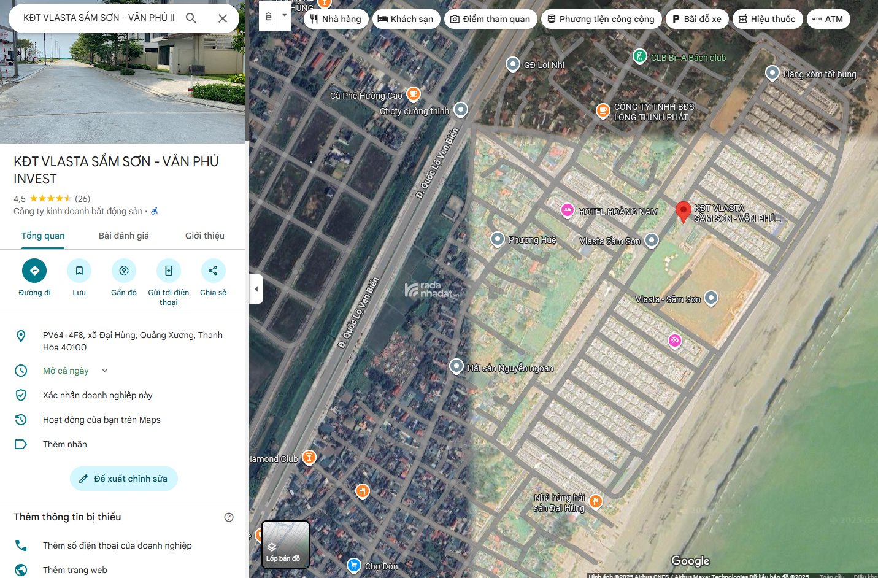Click the red KĐT VLASTA map pin

[x=683, y=212]
